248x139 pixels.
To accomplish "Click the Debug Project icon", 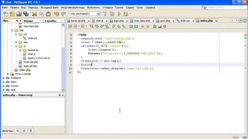I will tap(126, 14).
